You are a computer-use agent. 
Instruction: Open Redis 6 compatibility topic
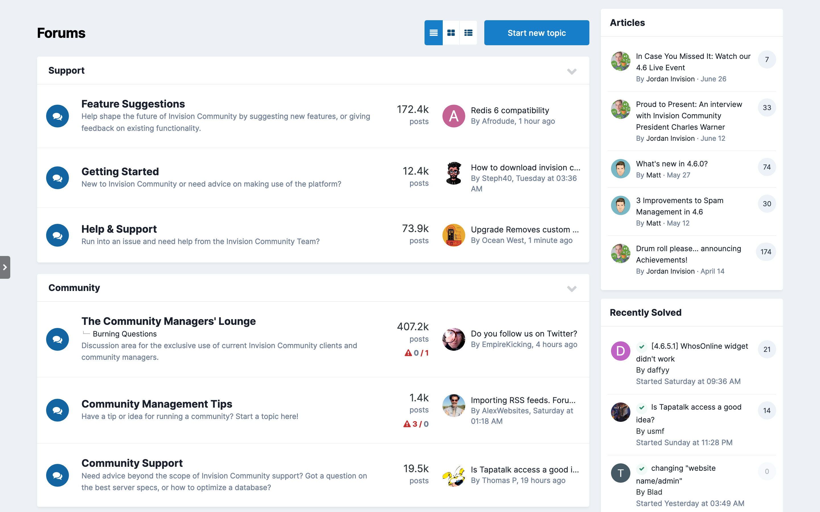pos(510,110)
